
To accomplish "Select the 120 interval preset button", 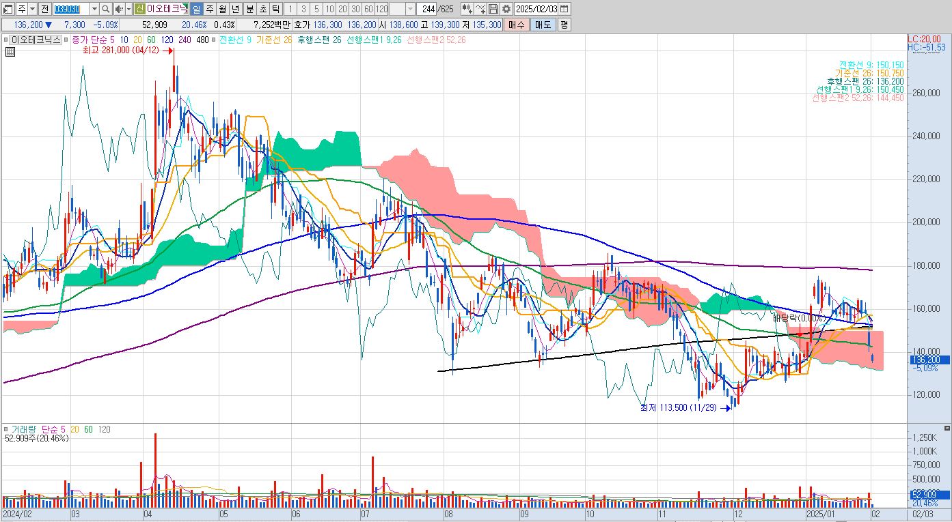I will pyautogui.click(x=382, y=9).
